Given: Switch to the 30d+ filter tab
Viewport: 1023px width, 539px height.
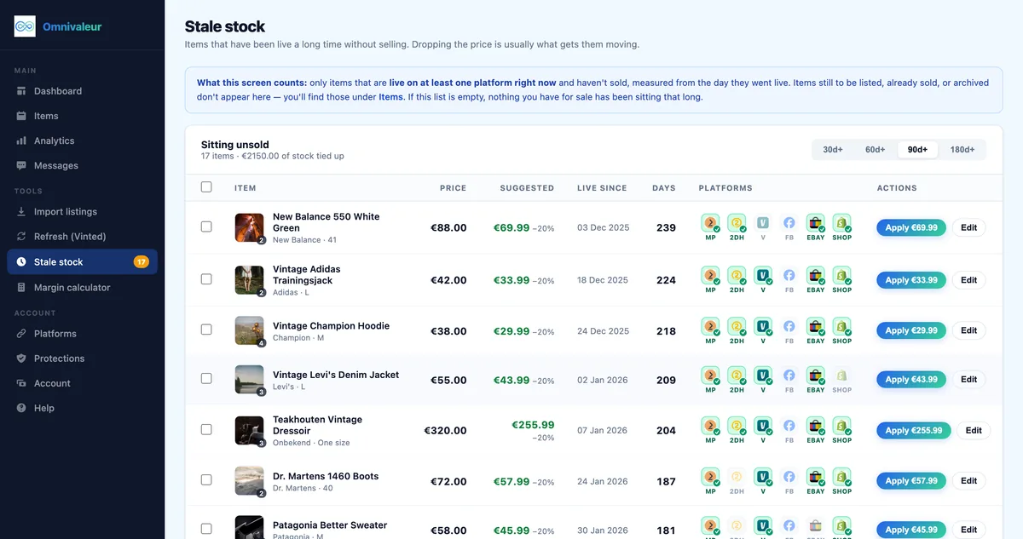Looking at the screenshot, I should tap(833, 150).
